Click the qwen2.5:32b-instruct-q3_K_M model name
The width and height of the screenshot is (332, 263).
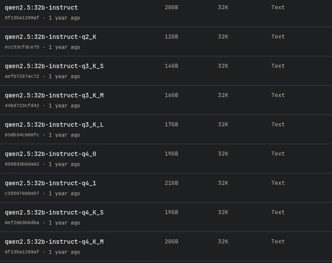point(54,96)
